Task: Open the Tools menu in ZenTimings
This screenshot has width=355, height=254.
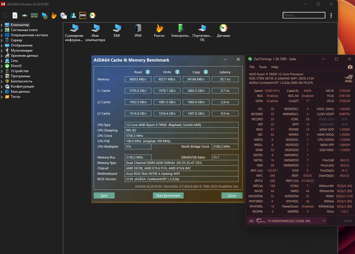Action: [263, 67]
